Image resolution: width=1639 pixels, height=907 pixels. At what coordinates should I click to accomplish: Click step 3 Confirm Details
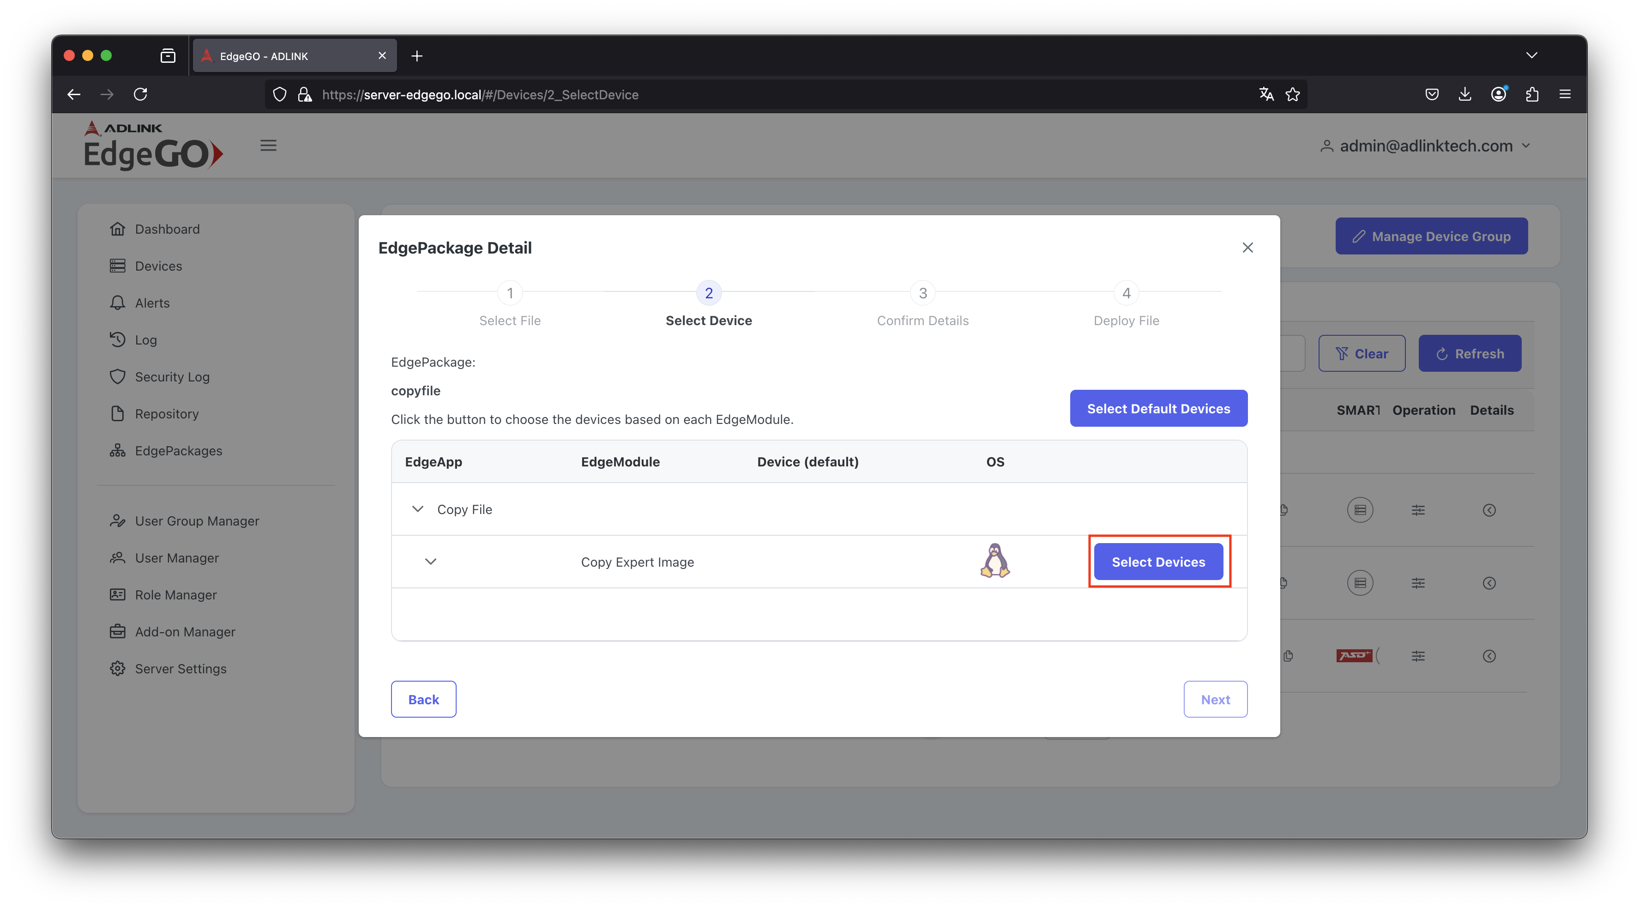(922, 293)
